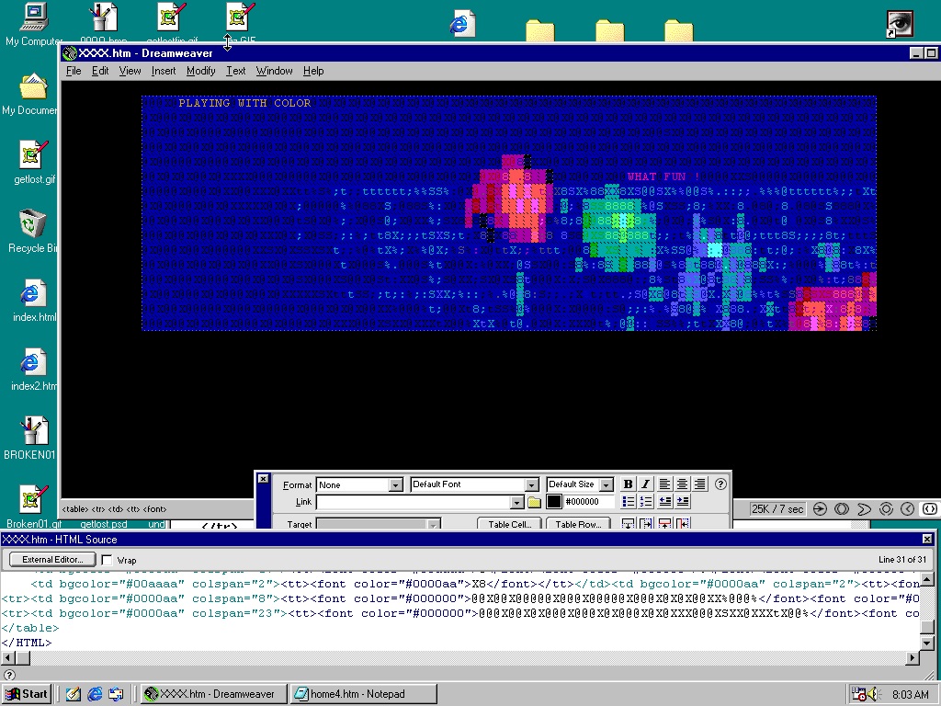
Task: Open the Windows Start menu
Action: pyautogui.click(x=27, y=694)
